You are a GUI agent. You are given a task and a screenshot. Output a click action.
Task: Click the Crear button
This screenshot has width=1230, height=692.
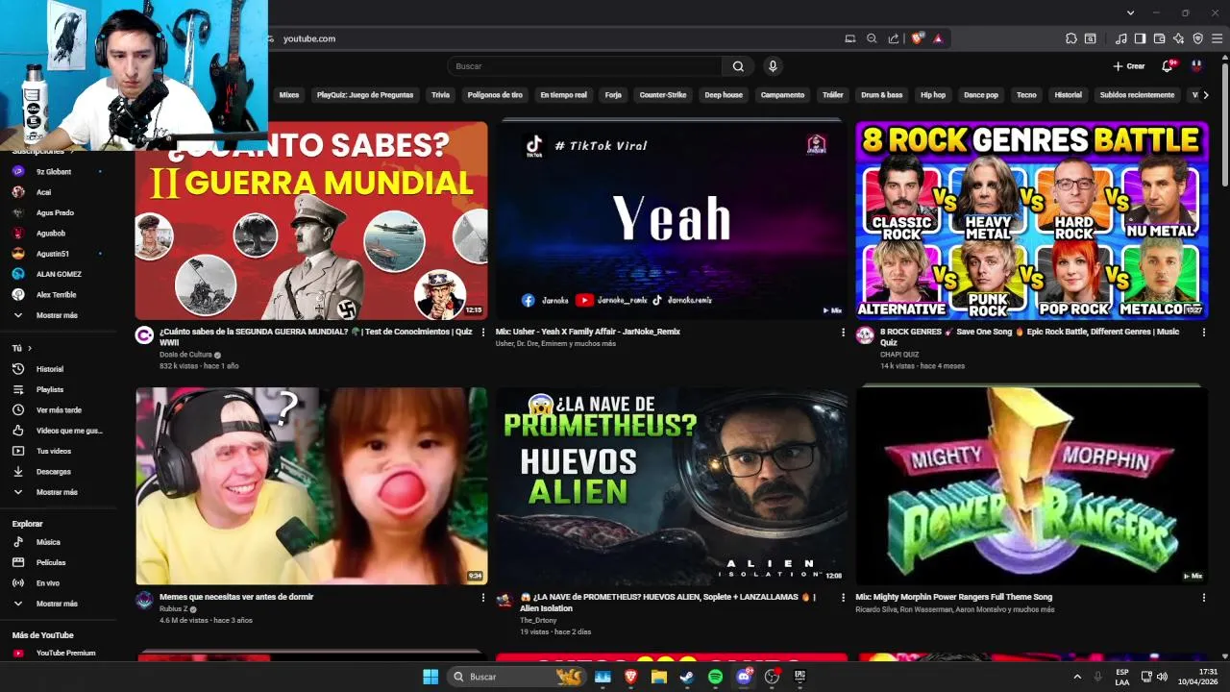[1129, 66]
